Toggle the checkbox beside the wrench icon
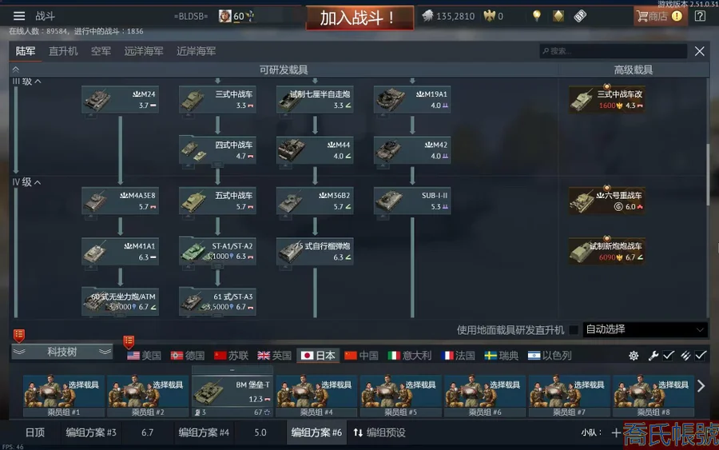 point(669,356)
